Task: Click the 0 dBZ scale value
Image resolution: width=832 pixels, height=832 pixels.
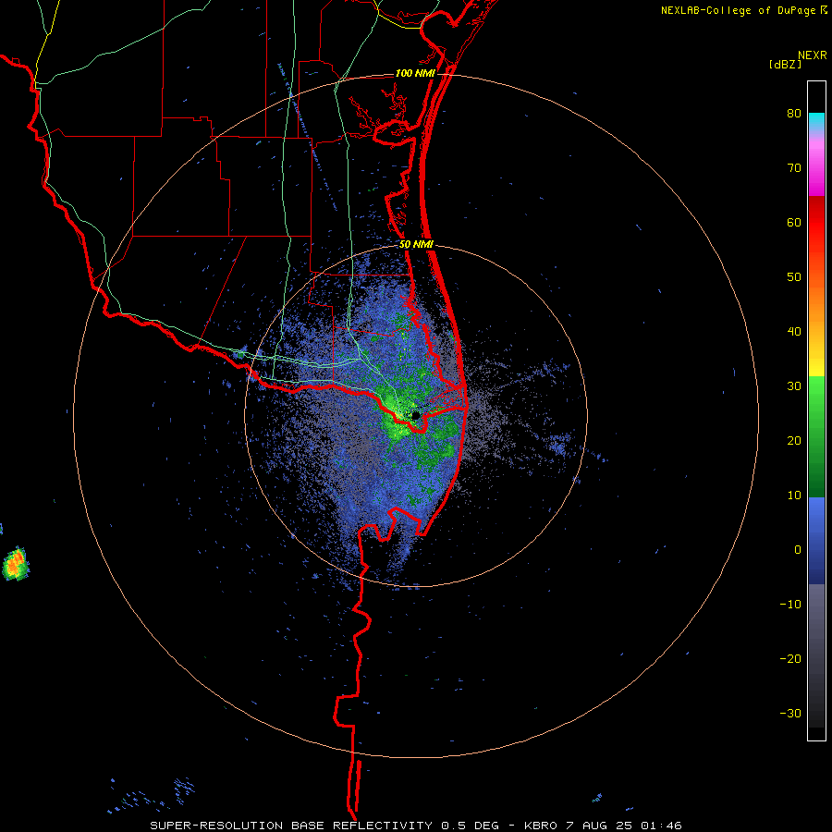Action: [798, 550]
